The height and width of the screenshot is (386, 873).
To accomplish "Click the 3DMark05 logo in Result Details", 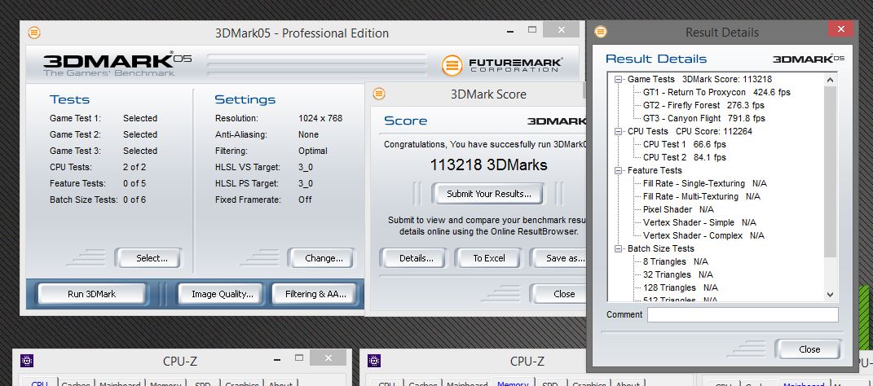I will coord(809,59).
